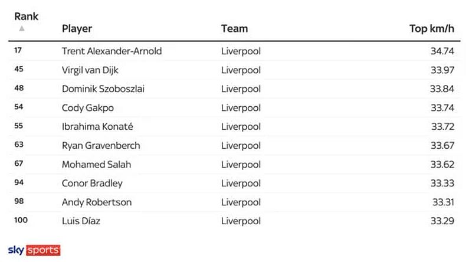Select rank number 100 cell

(21, 220)
